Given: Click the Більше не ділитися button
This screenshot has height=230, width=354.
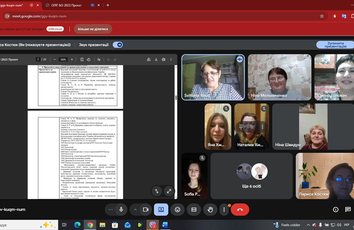Looking at the screenshot, I should 93,29.
